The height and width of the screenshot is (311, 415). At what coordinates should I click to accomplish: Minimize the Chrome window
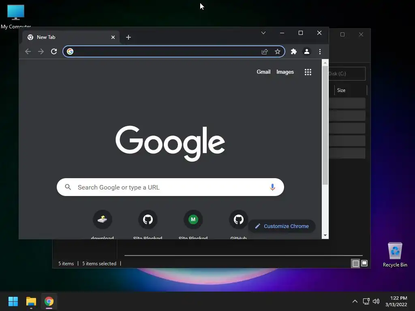pos(282,33)
